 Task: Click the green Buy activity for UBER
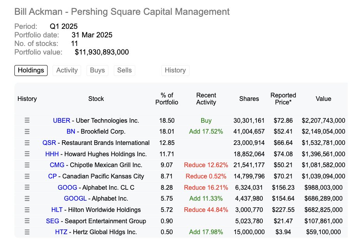point(206,120)
